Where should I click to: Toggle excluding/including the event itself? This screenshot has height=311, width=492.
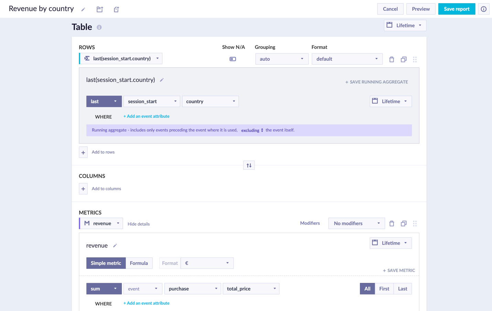pyautogui.click(x=252, y=130)
